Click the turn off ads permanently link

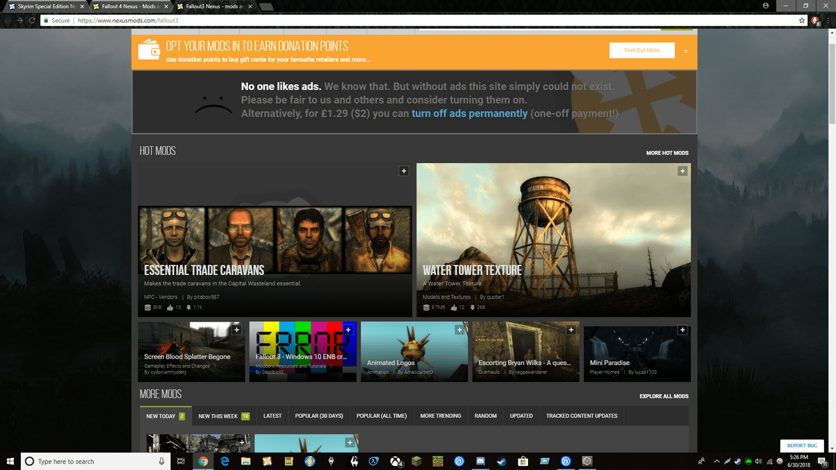[470, 113]
